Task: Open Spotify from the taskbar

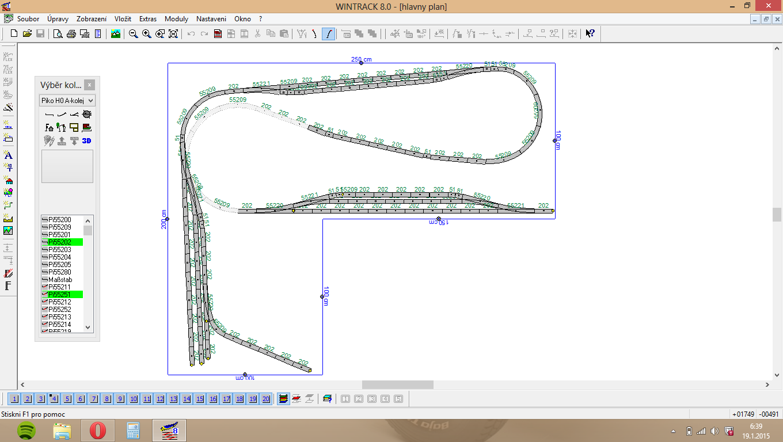Action: click(27, 430)
